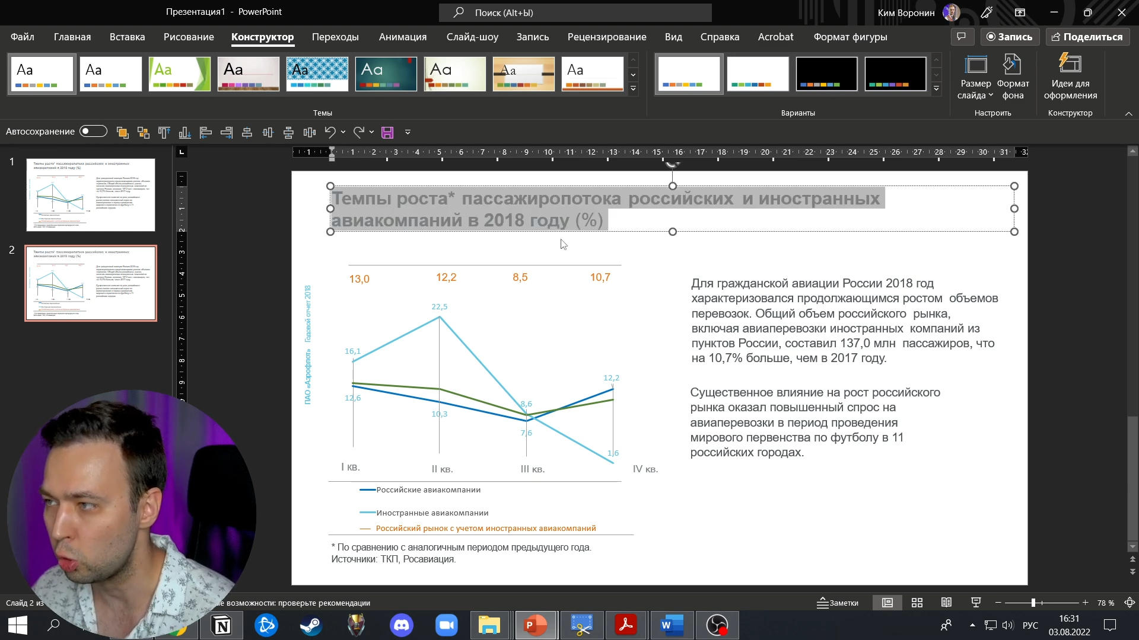Click the undo arrow icon
Image resolution: width=1139 pixels, height=640 pixels.
click(x=330, y=132)
